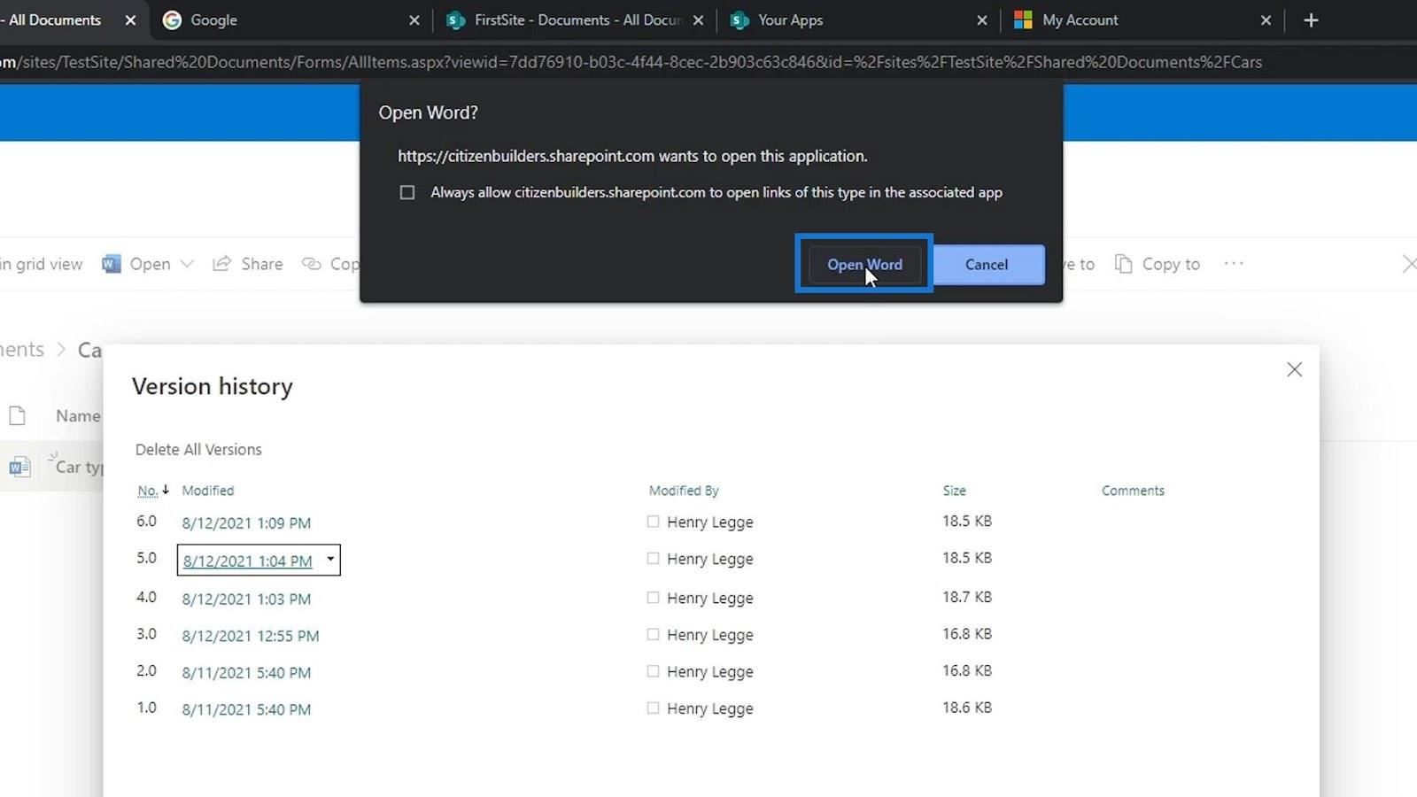Click the Comments column header

pyautogui.click(x=1133, y=491)
